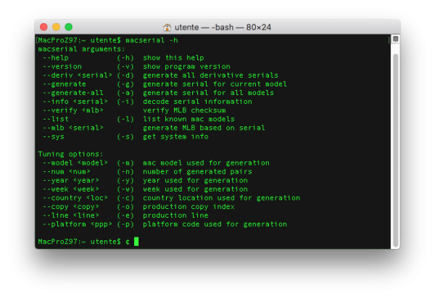
Task: Click the '--copy <copy>' option text
Action: point(71,207)
